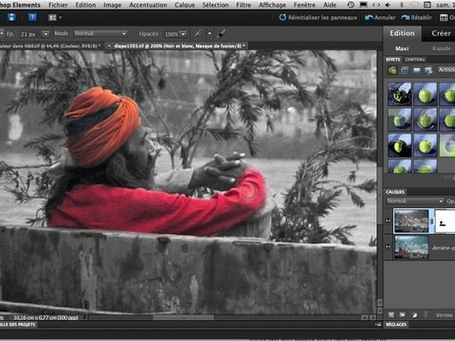Open the Opacité 100% dropdown arrow
This screenshot has width=455, height=341.
(183, 34)
